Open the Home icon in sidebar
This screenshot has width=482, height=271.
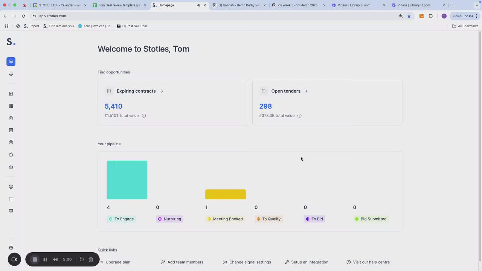[x=11, y=61]
